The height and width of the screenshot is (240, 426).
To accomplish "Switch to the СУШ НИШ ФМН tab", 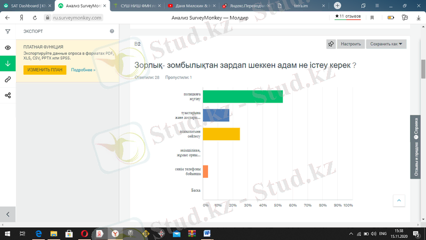I will coord(136,6).
